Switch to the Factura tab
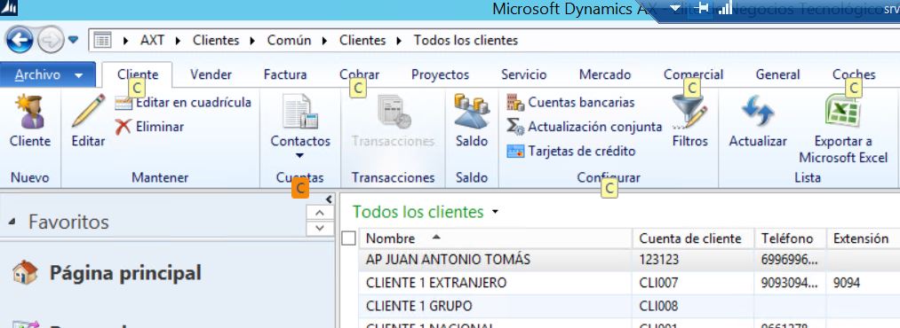This screenshot has height=328, width=900. tap(285, 74)
